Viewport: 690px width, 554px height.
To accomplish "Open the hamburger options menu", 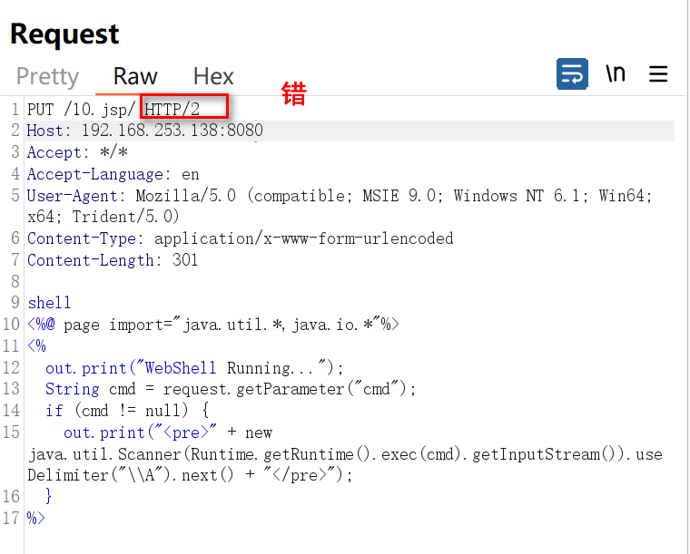I will (x=658, y=73).
